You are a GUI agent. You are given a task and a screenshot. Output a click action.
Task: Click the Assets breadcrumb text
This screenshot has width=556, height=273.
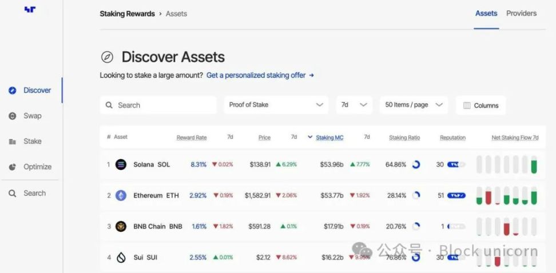[x=176, y=14]
